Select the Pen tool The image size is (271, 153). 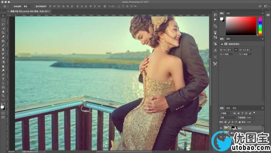[x=3, y=75]
